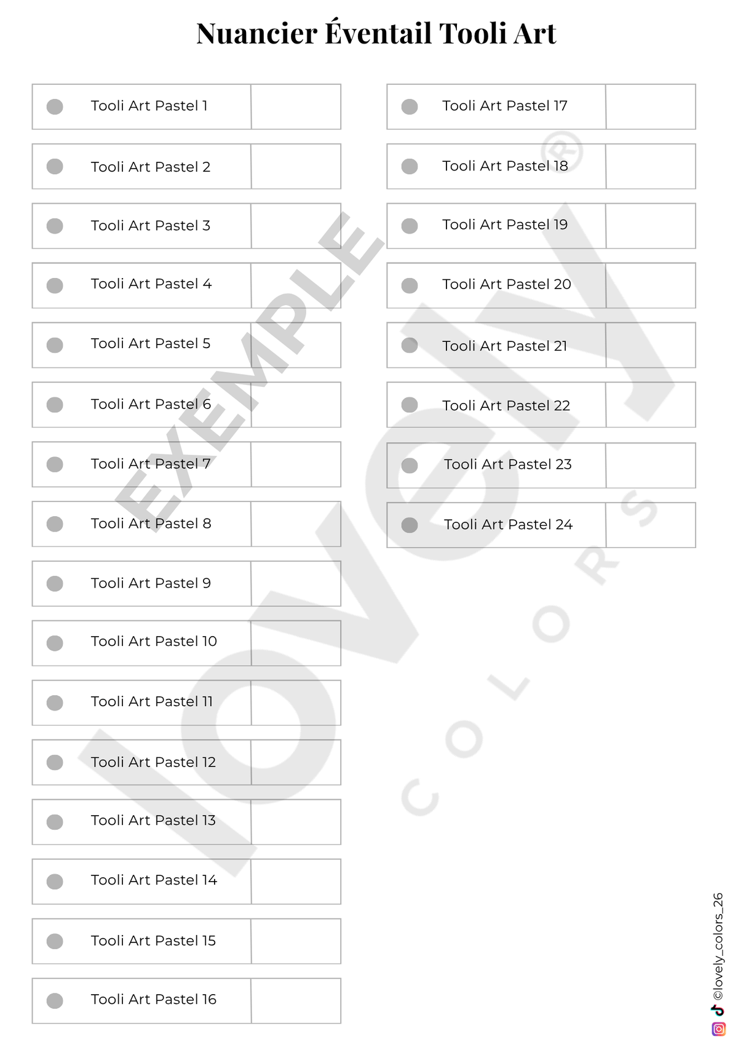Click the gray dot beside Tooli Art Pastel 12
Image resolution: width=738 pixels, height=1047 pixels.
[x=55, y=762]
